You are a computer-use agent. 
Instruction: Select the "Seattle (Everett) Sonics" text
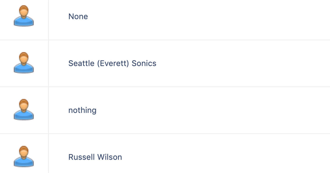tap(112, 63)
